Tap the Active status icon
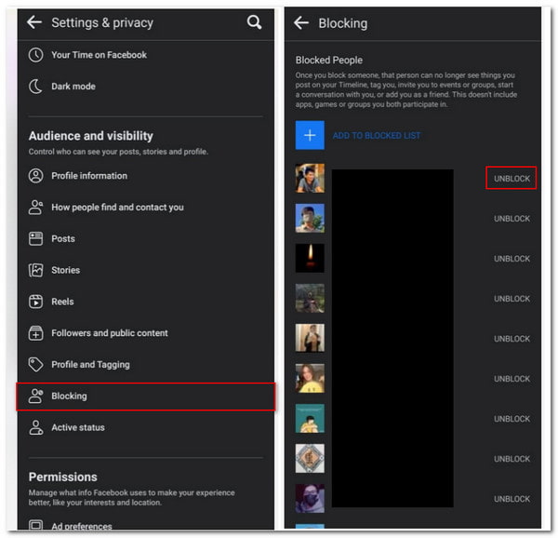This screenshot has height=538, width=558. (x=35, y=427)
